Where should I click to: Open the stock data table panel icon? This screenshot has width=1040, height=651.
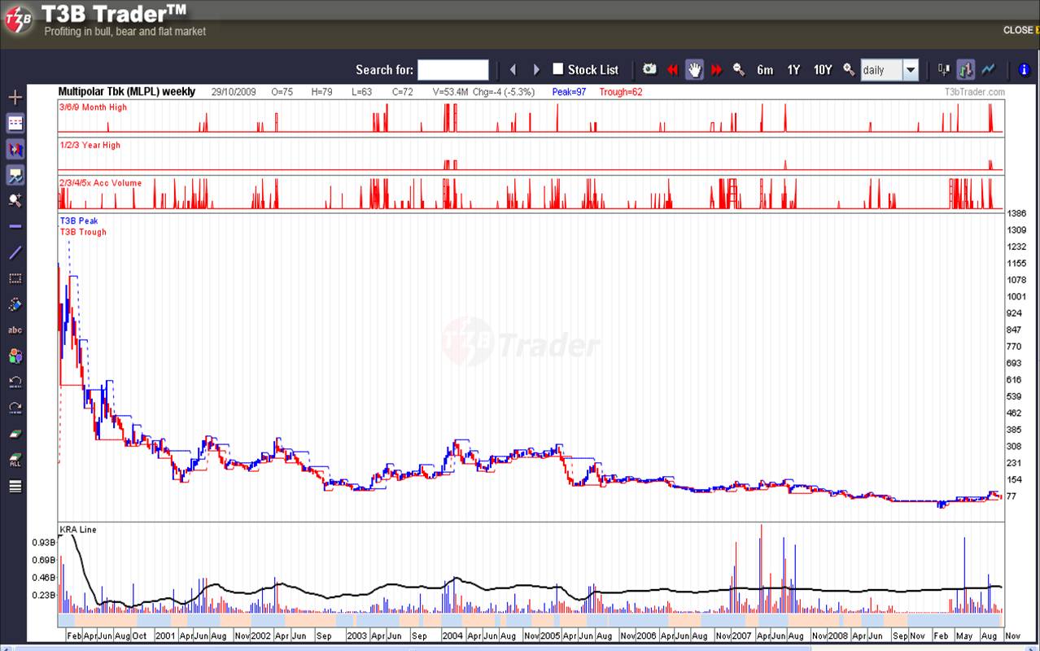[x=15, y=122]
